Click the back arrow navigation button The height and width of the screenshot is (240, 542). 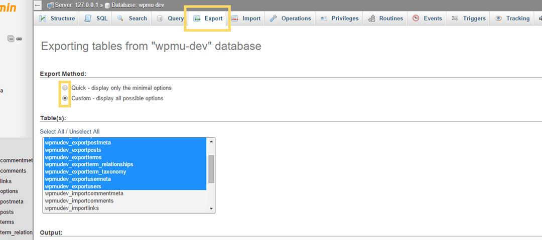click(x=38, y=5)
